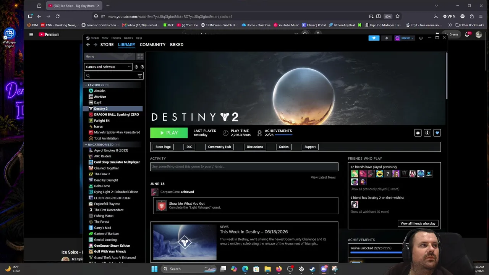Open the View menu in Steam
Viewport: 489px width, 275px height.
pos(105,38)
